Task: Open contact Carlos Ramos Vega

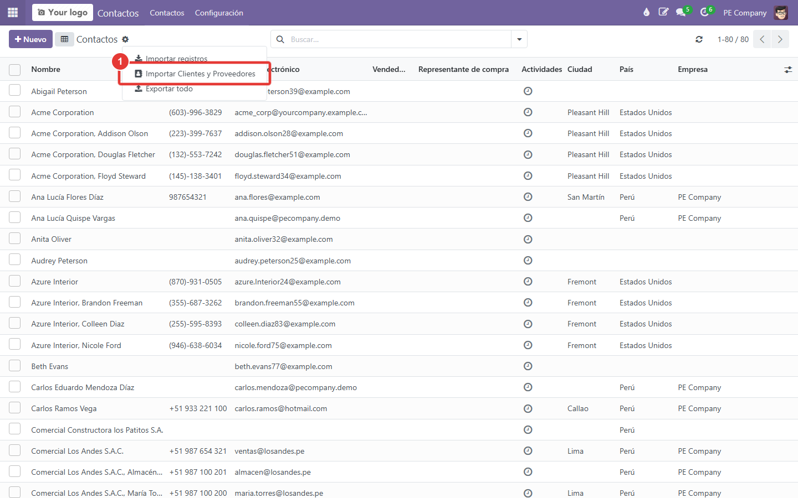Action: [64, 408]
